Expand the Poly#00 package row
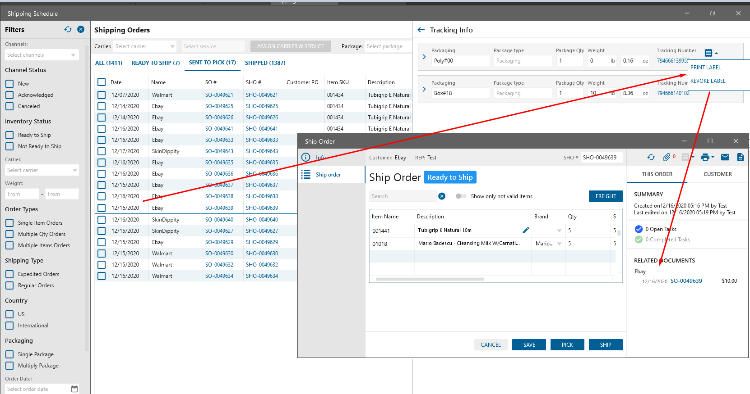 click(x=424, y=57)
